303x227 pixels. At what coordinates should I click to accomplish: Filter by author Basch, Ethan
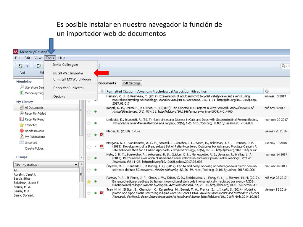(x=22, y=179)
